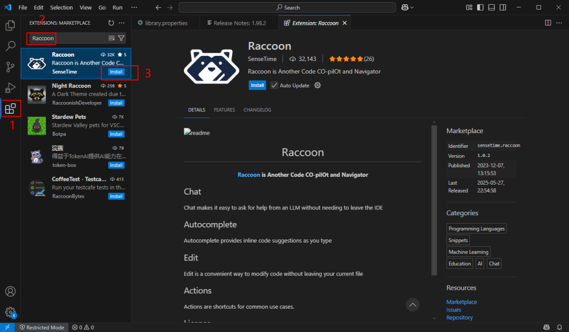
Task: Open the extension filter funnel menu
Action: [x=121, y=38]
